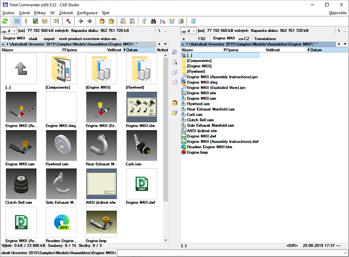Click the Nápověda help link
The width and height of the screenshot is (349, 257).
338,12
